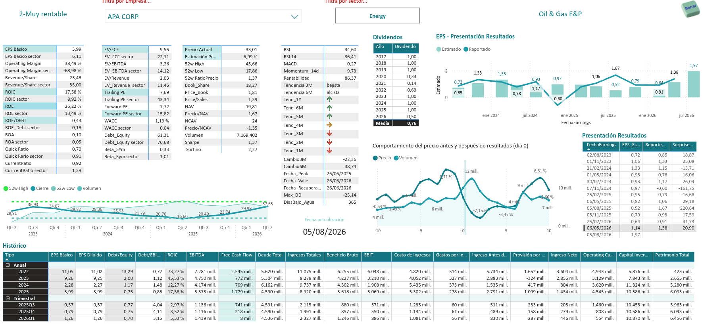Select the 06/05/2026 earnings row
702x327 pixels.
(x=640, y=228)
